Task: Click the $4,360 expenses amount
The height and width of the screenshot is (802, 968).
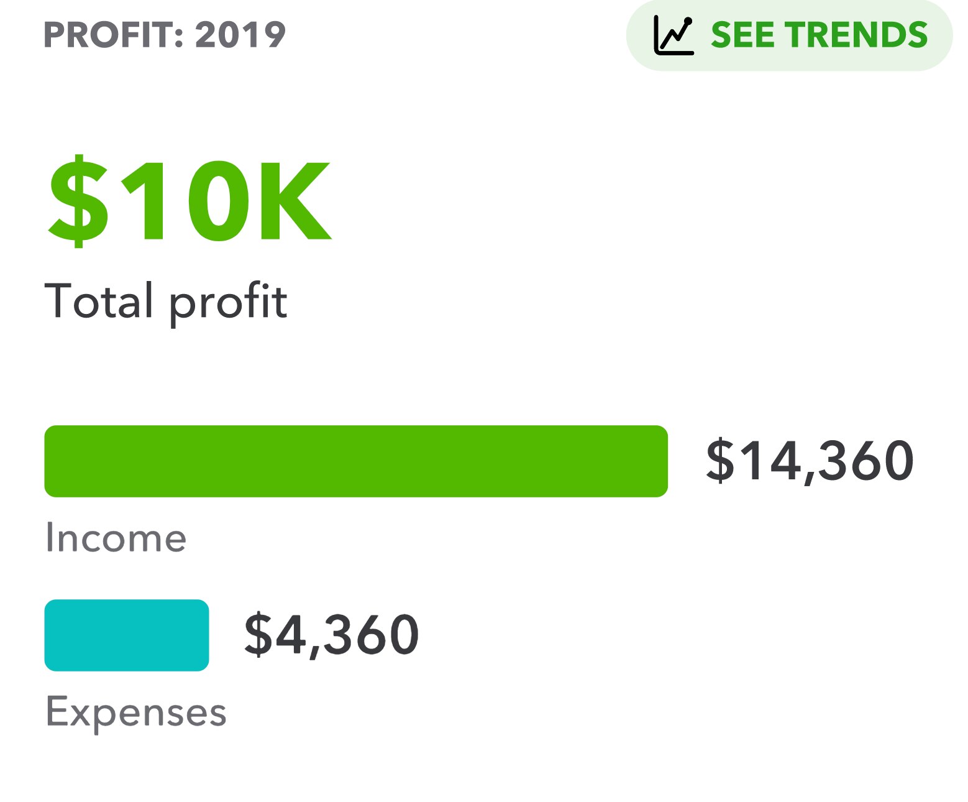Action: click(x=332, y=635)
